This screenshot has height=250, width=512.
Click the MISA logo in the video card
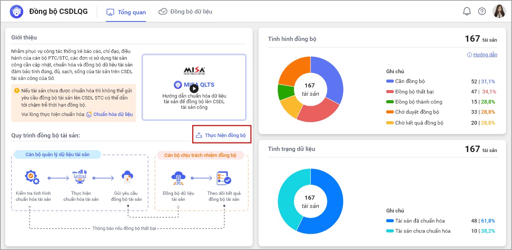[194, 71]
